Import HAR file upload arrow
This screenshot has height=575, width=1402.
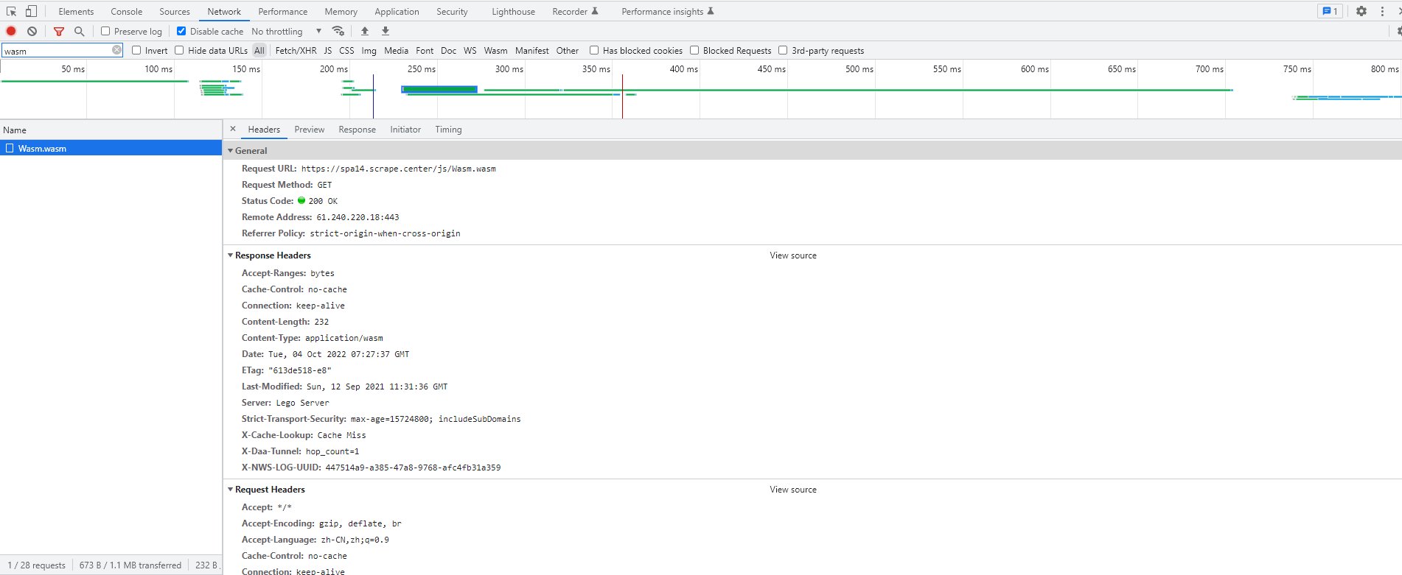(x=365, y=31)
